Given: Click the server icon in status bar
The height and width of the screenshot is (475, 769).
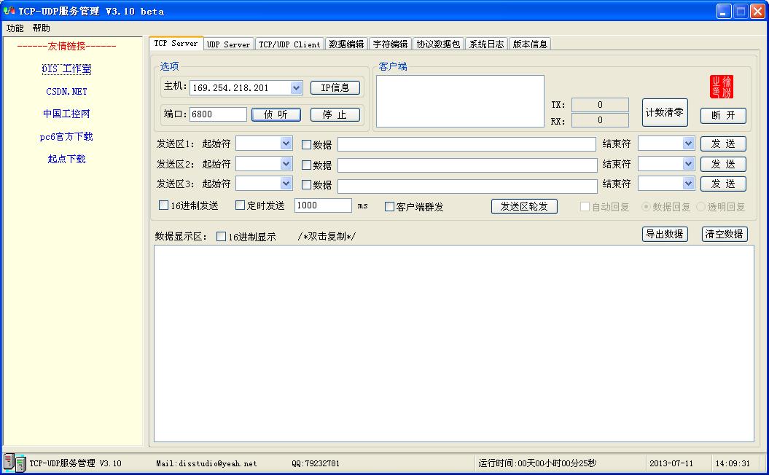Looking at the screenshot, I should (15, 463).
